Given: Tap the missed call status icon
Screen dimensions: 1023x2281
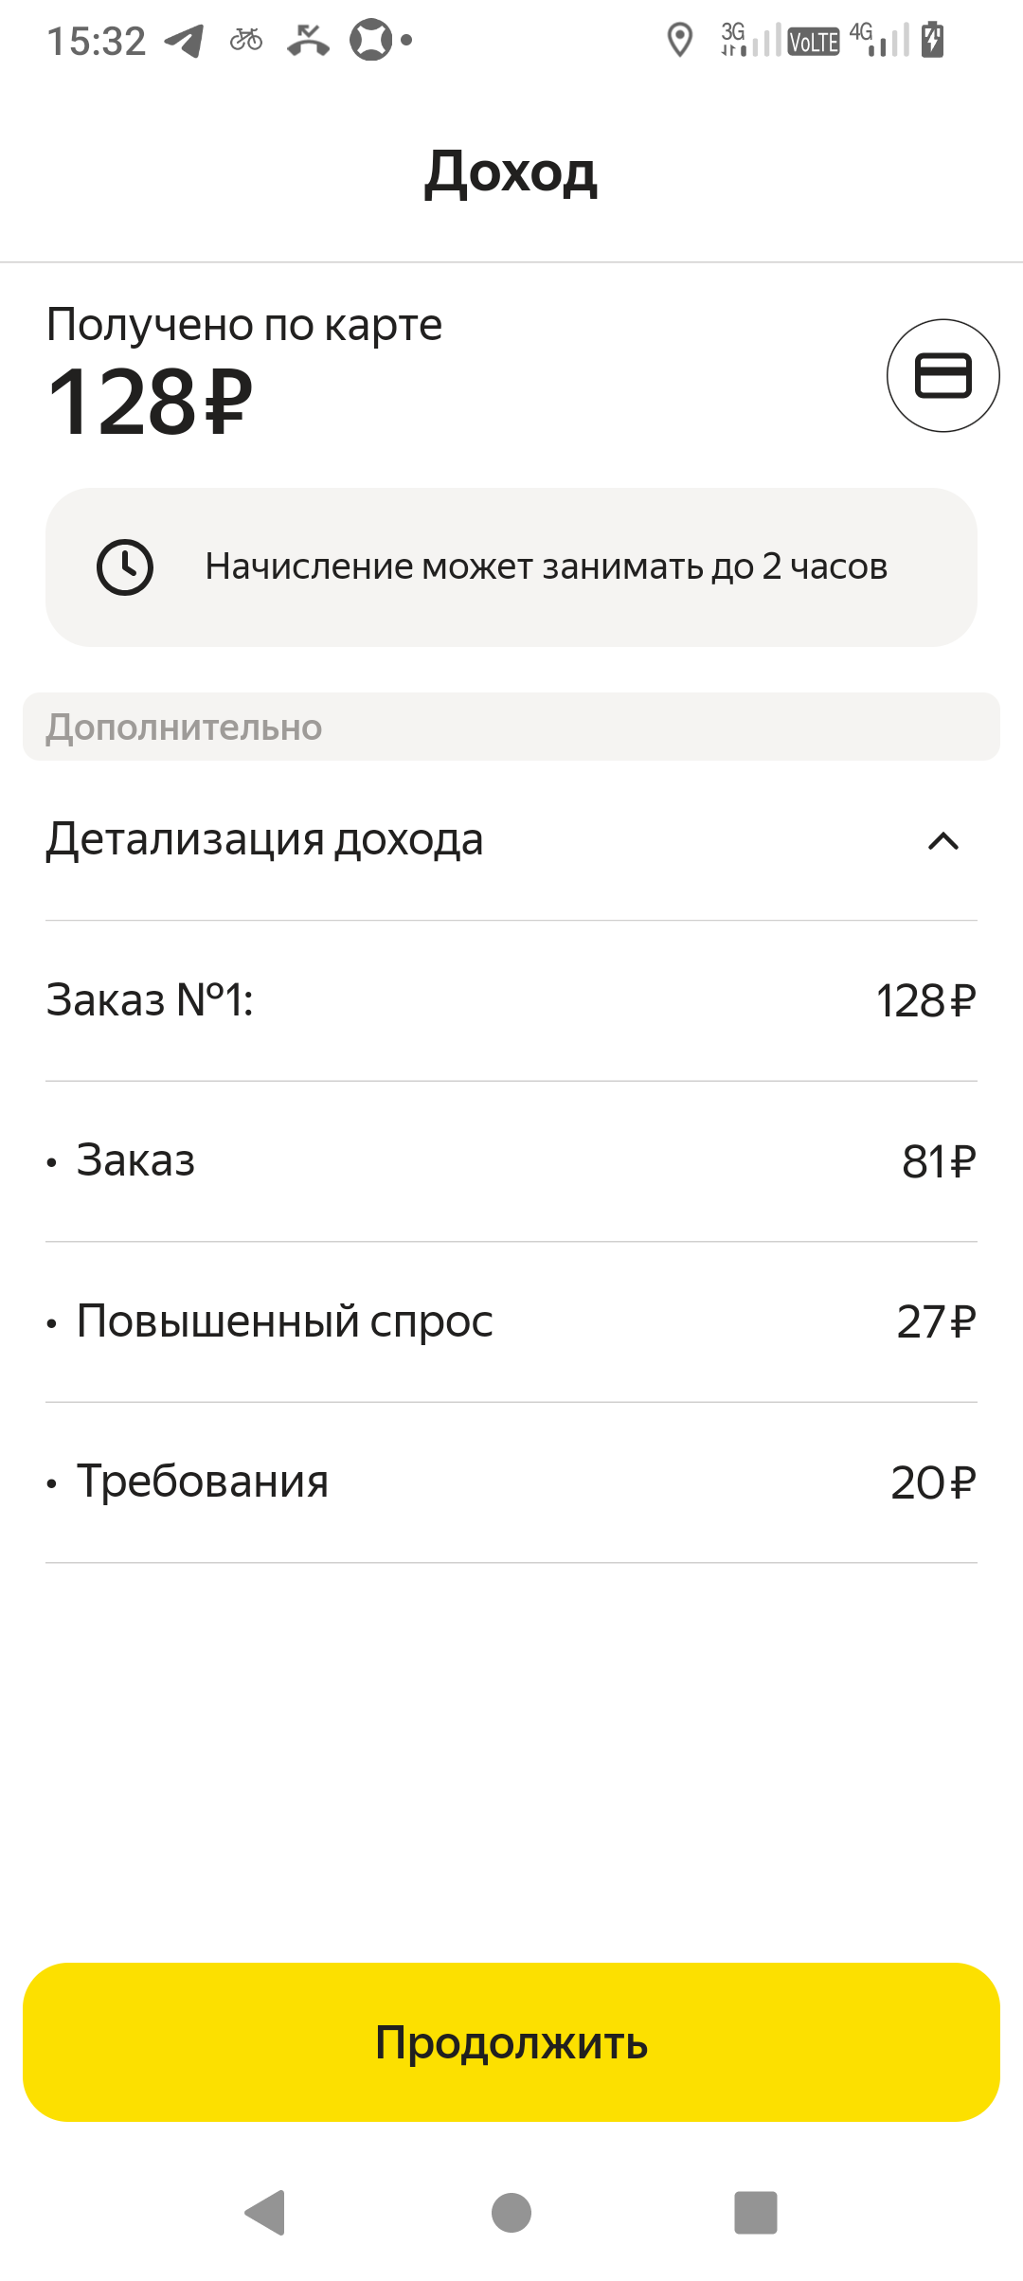Looking at the screenshot, I should click(308, 40).
